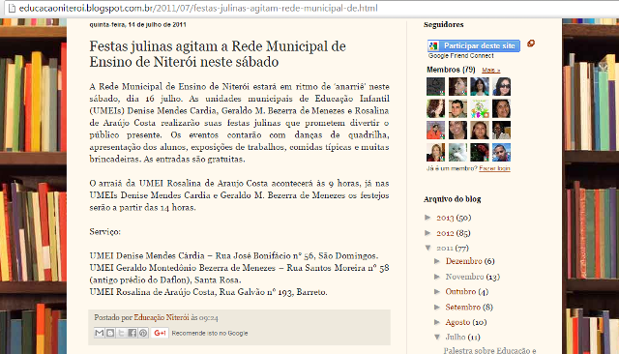619x354 pixels.
Task: Click the G+1 recommend button
Action: pos(160,333)
